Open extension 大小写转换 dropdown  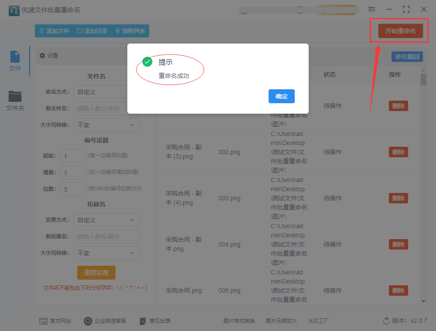(106, 253)
